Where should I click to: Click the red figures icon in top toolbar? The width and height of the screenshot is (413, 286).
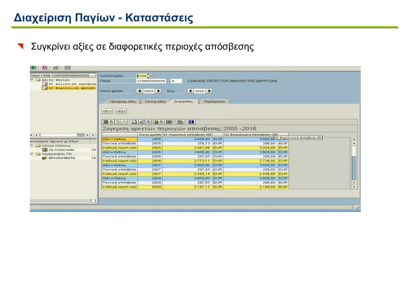[45, 68]
